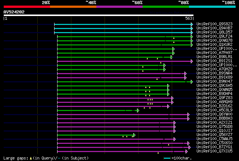Click the purple arrowhead ending B9SNR4 alignment
This screenshot has width=239, height=161.
coord(186,74)
